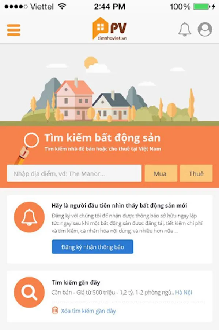This screenshot has width=219, height=330.
Task: Tap the battery indicator in status bar
Action: click(201, 7)
